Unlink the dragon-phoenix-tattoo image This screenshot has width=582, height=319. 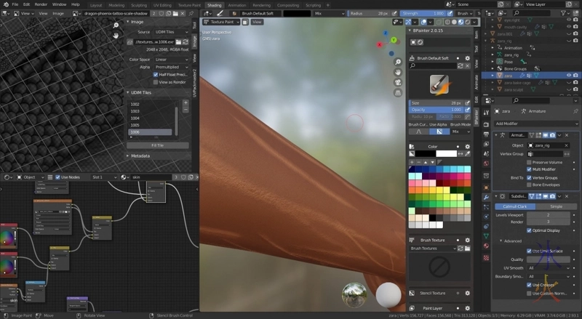click(x=183, y=13)
